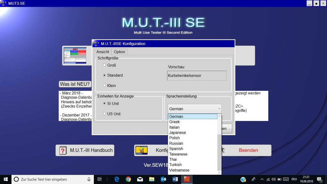Open Word from taskbar
The image size is (327, 184).
(175, 179)
